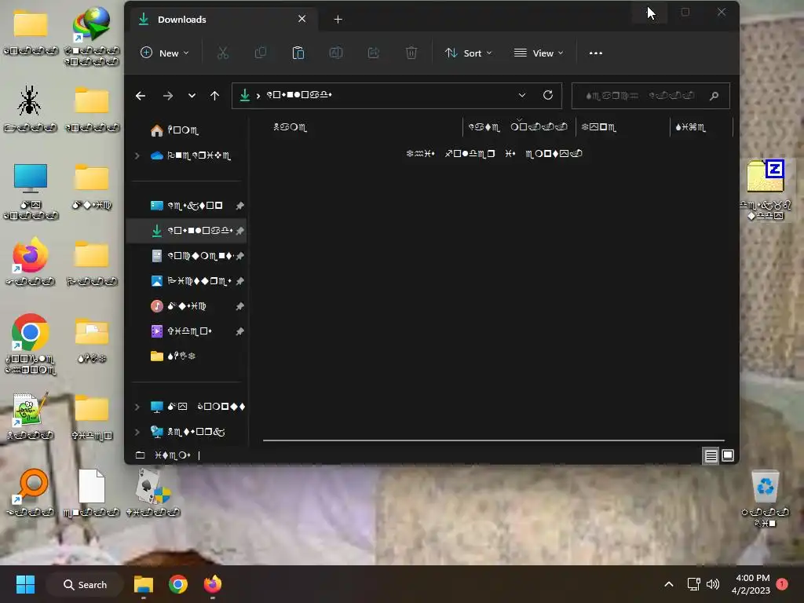Click the Date modified column header
The width and height of the screenshot is (804, 603).
pos(518,127)
